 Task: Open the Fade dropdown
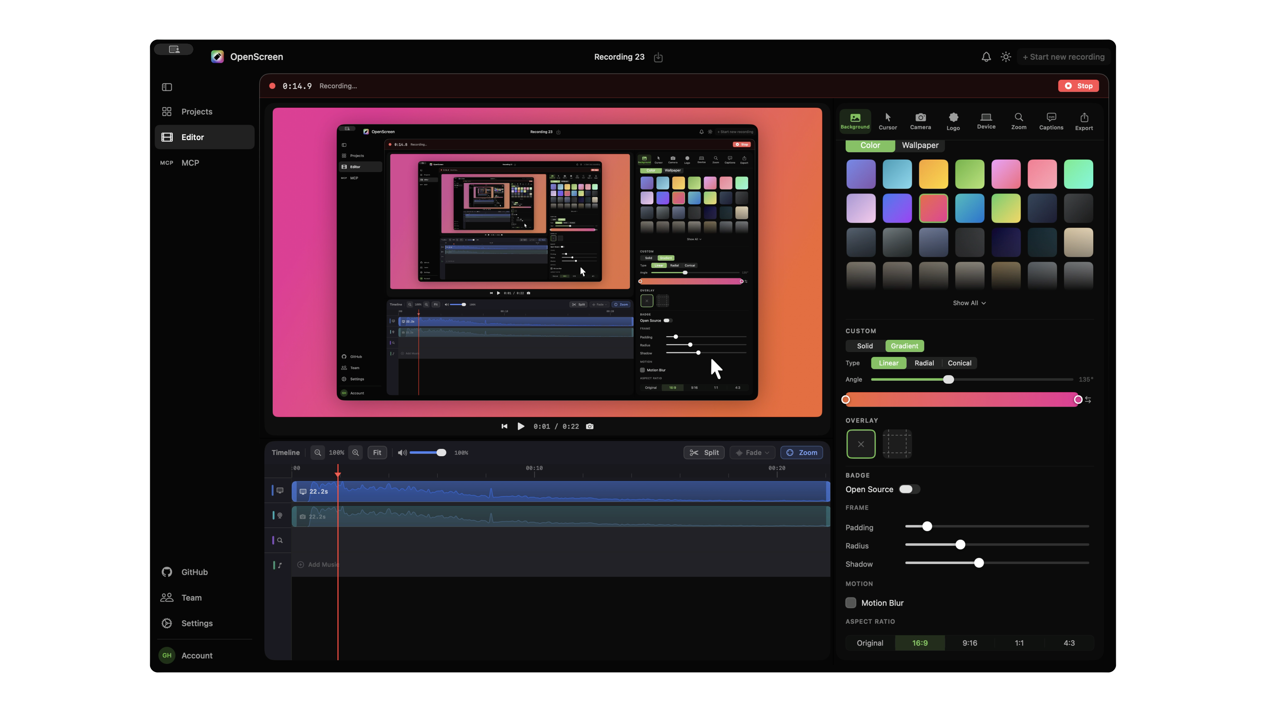point(752,453)
